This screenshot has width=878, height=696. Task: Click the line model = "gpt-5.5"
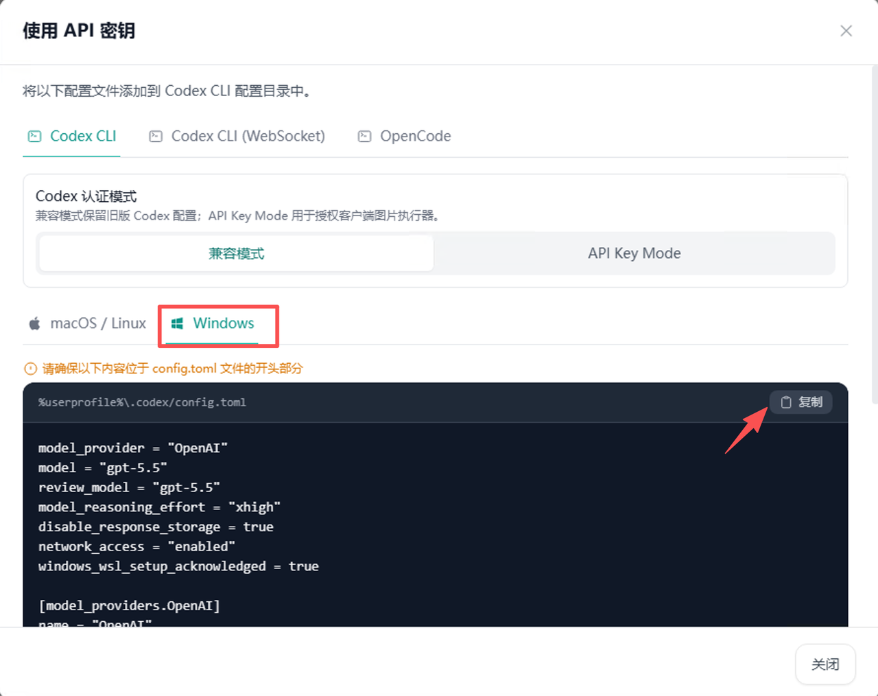[x=103, y=468]
